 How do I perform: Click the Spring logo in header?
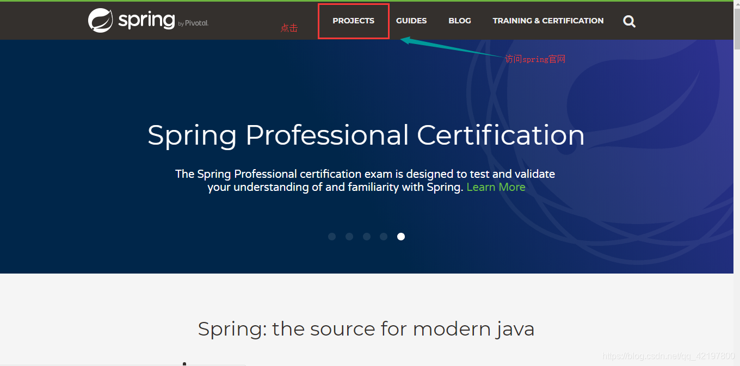pos(148,21)
